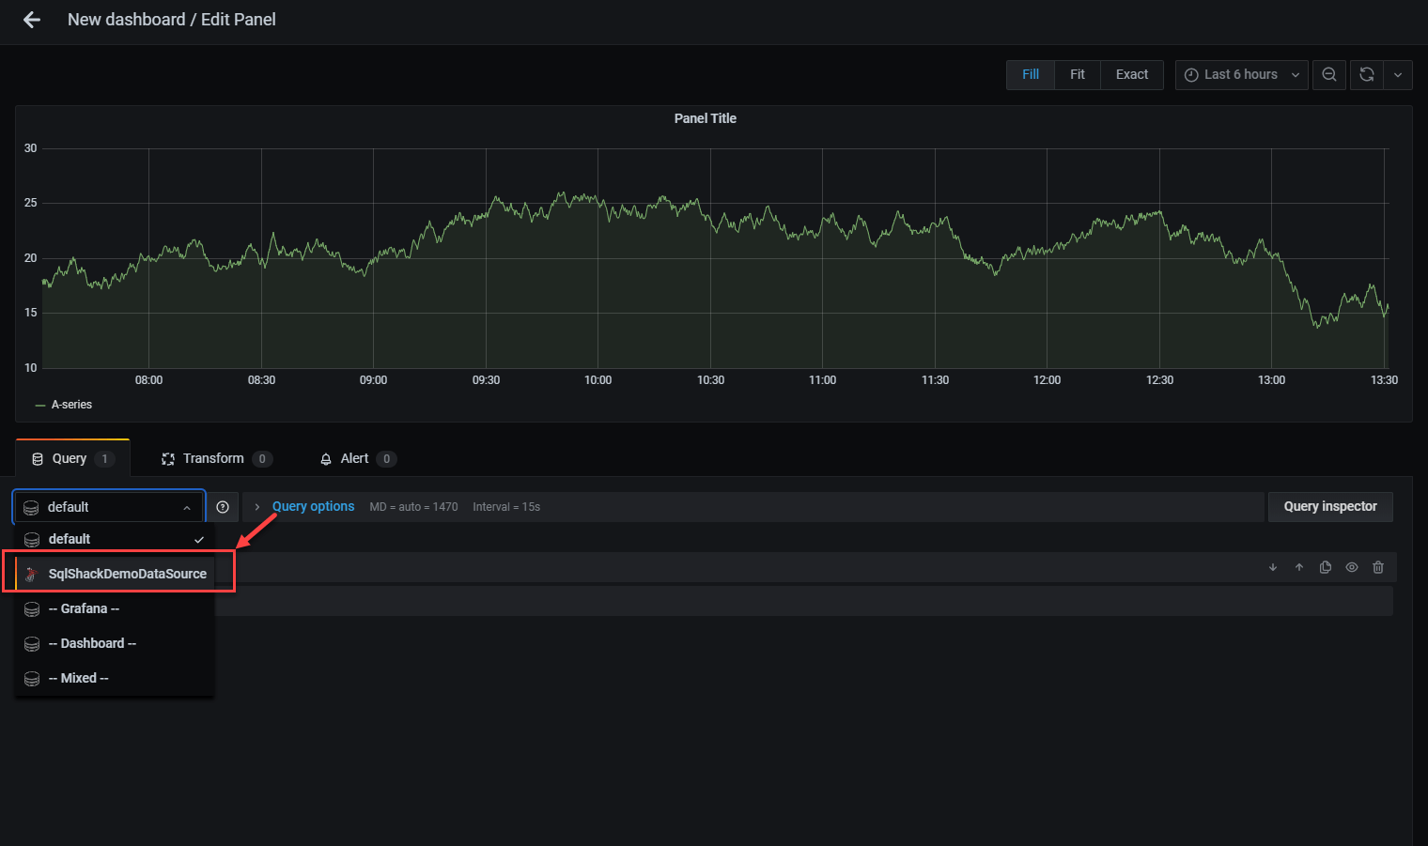Image resolution: width=1428 pixels, height=846 pixels.
Task: Duplicate the query using the copy icon
Action: (x=1326, y=567)
